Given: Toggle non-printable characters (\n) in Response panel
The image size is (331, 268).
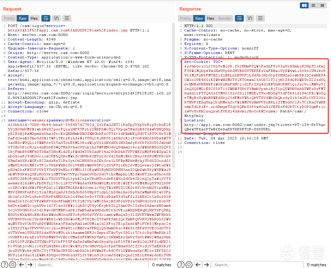Looking at the screenshot, I should 250,18.
